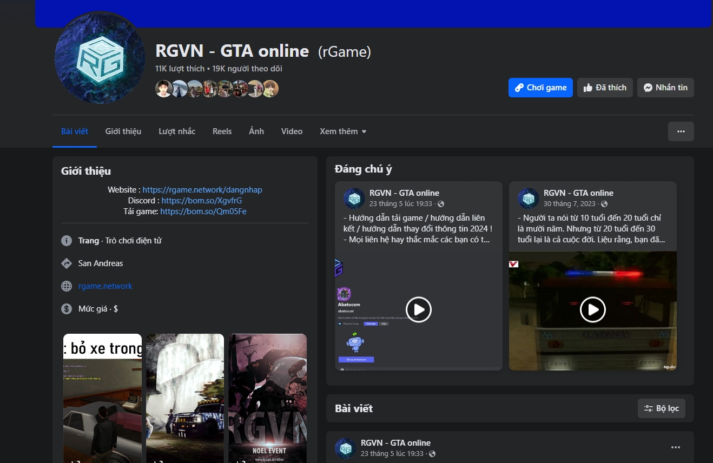The image size is (713, 463).
Task: Open the rgame.network/dangnhap website link
Action: pyautogui.click(x=202, y=190)
